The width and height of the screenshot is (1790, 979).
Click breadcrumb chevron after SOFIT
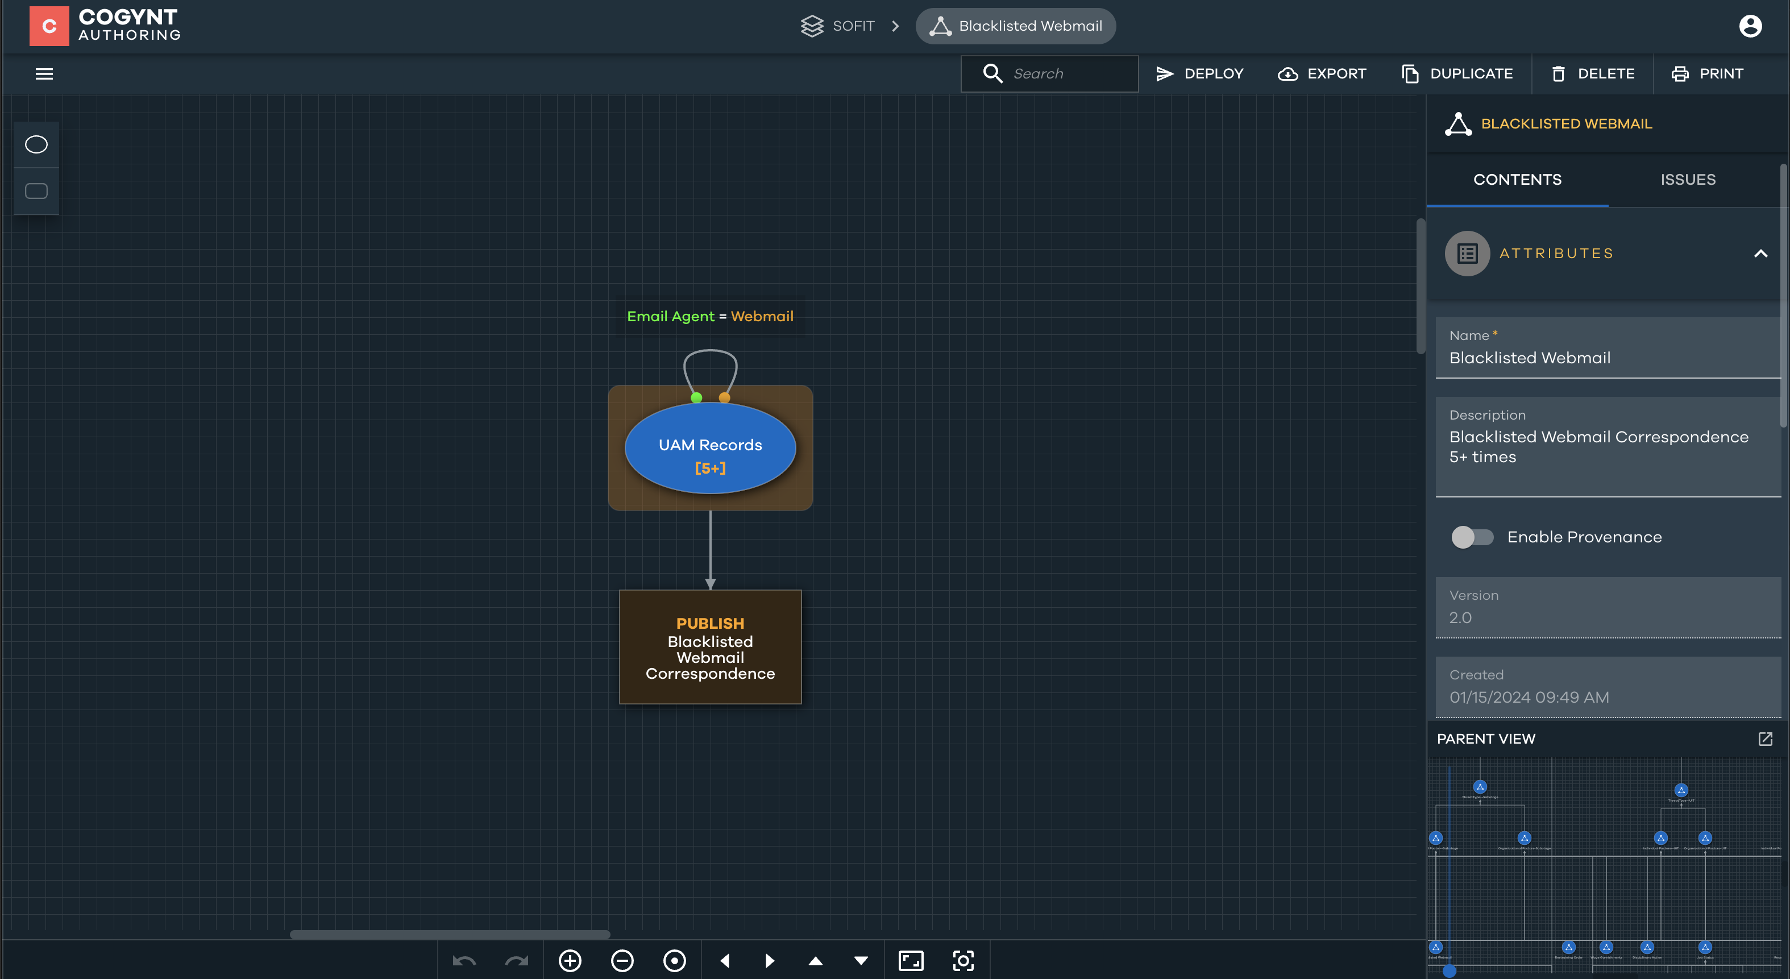click(895, 26)
